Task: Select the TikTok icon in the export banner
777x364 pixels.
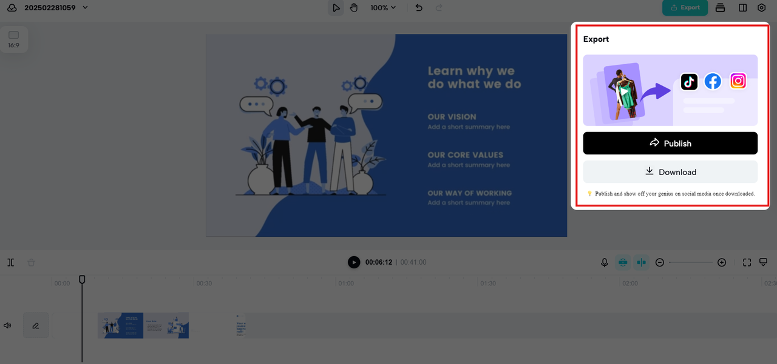Action: pyautogui.click(x=689, y=81)
